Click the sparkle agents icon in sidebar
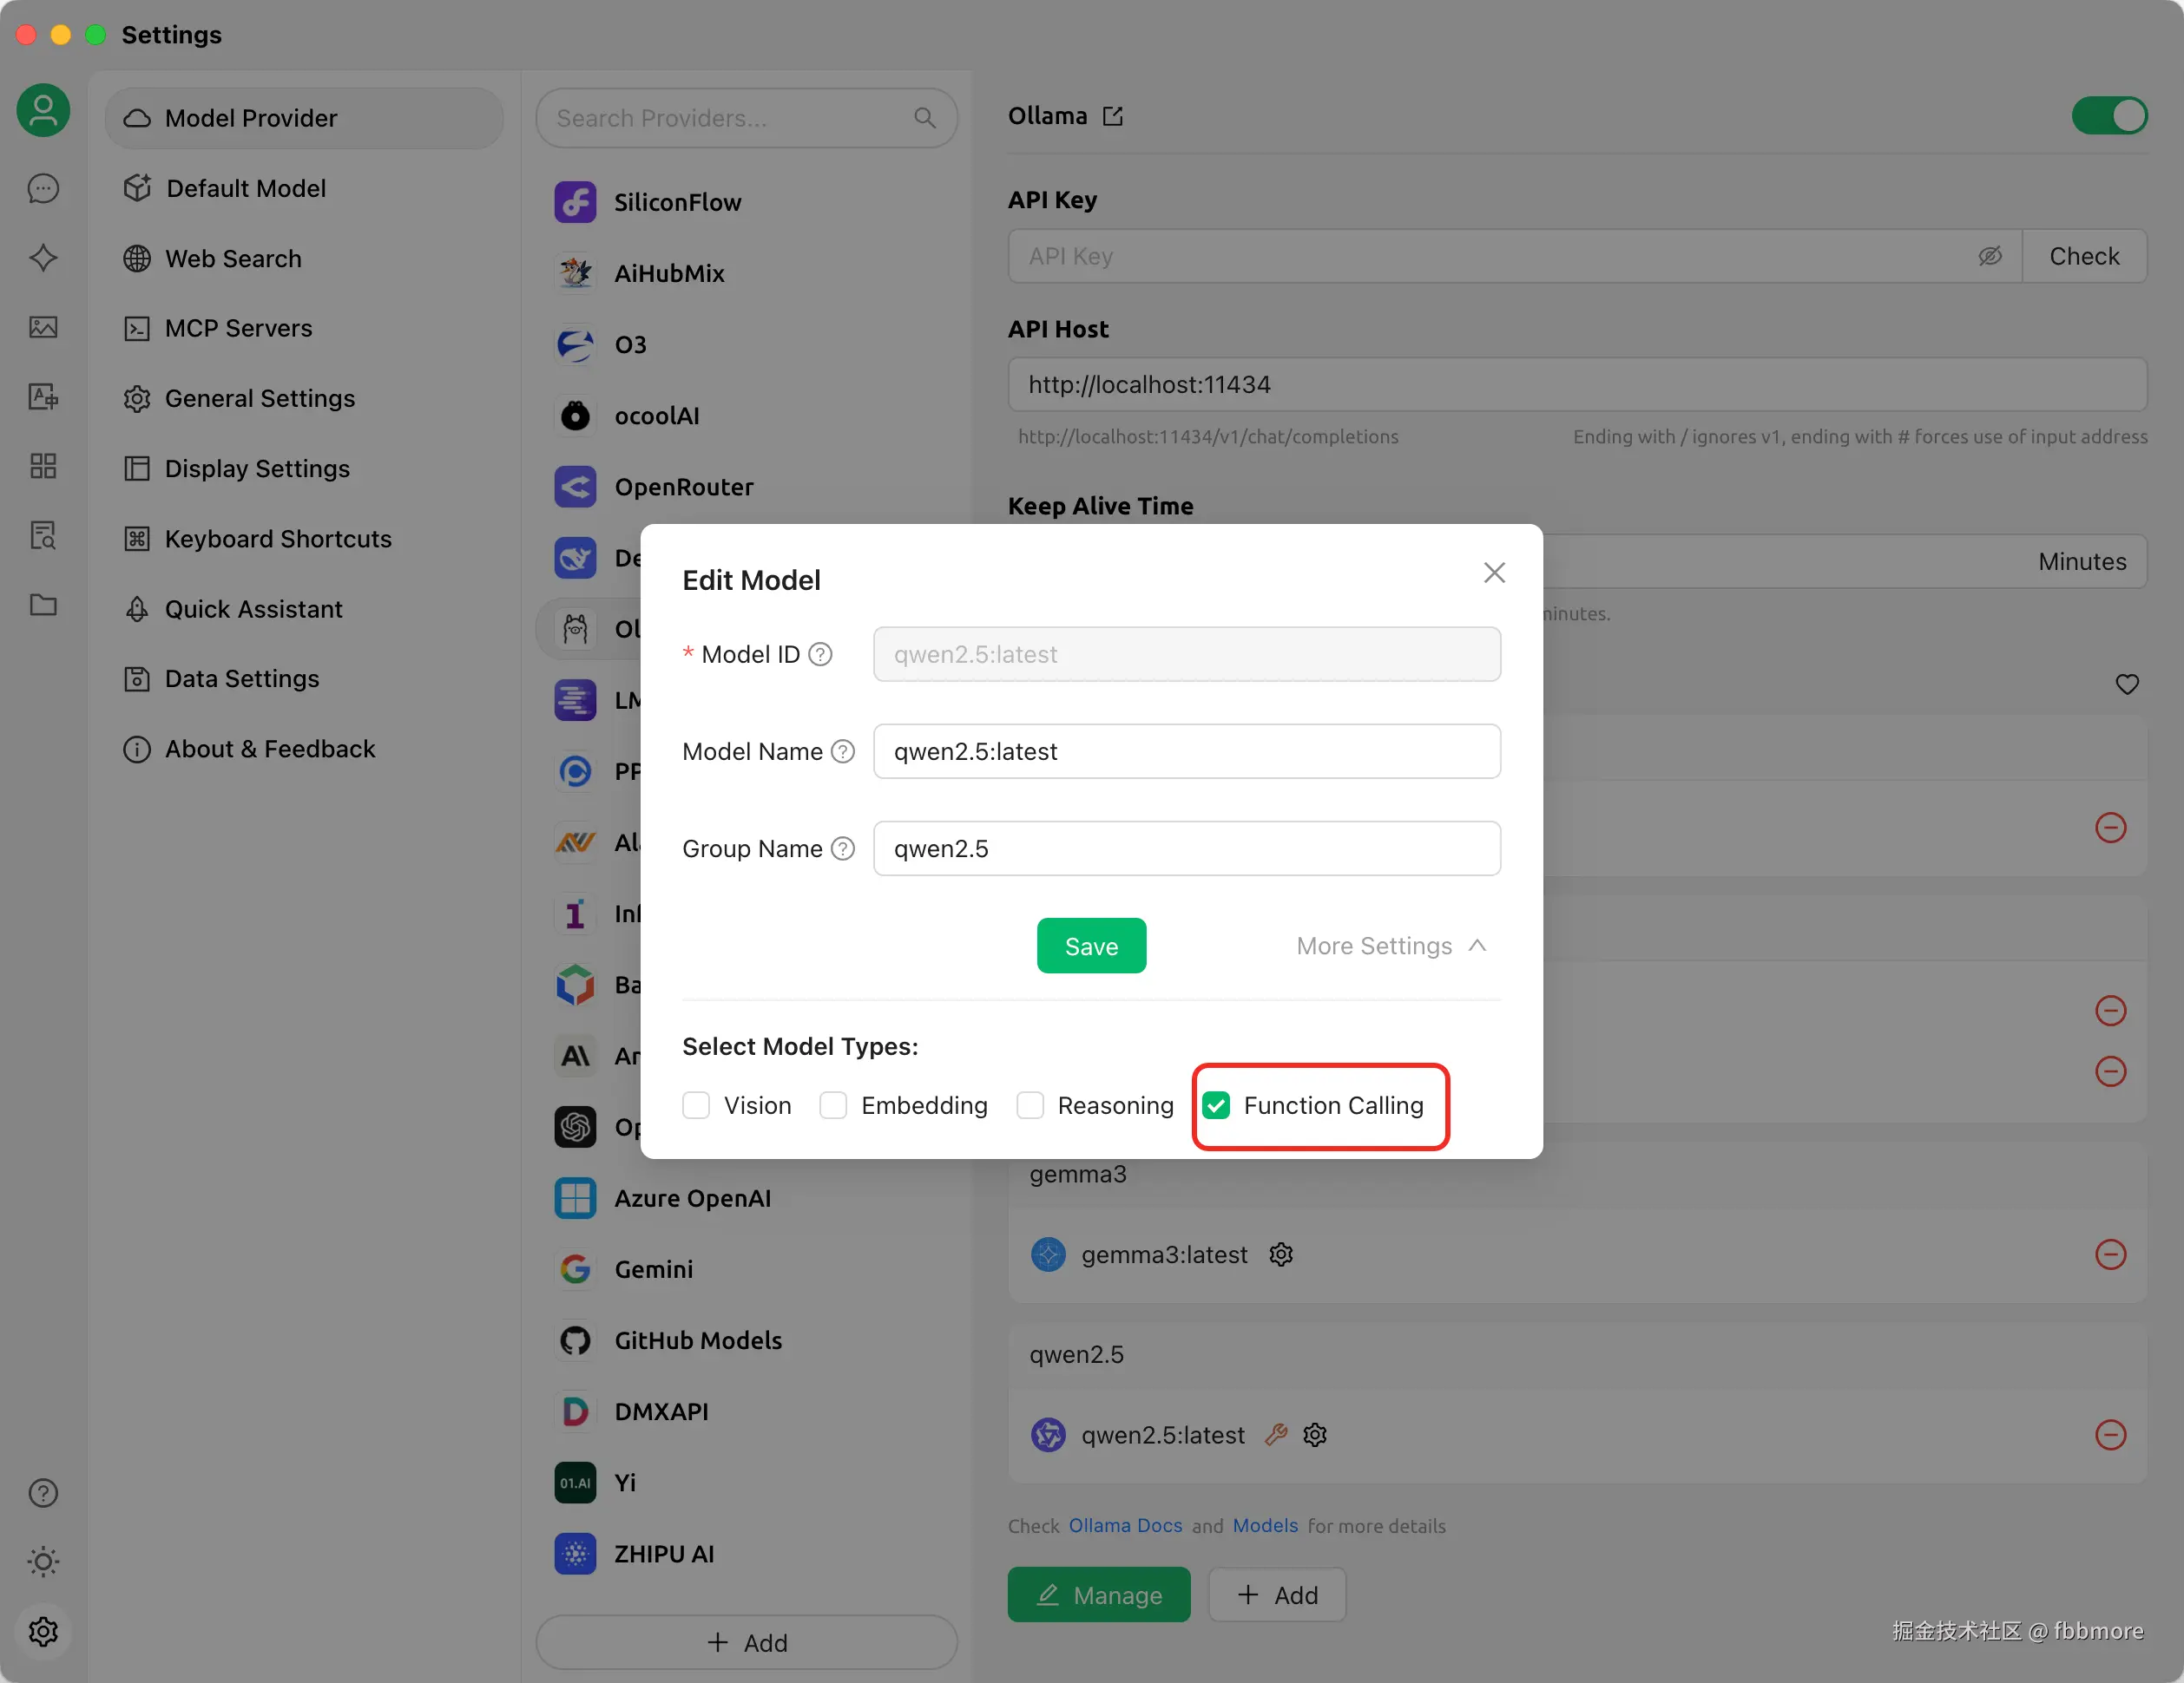 coord(43,258)
